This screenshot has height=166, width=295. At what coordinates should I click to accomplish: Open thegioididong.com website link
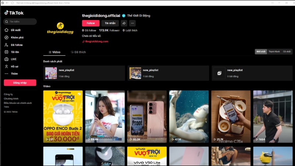click(97, 41)
